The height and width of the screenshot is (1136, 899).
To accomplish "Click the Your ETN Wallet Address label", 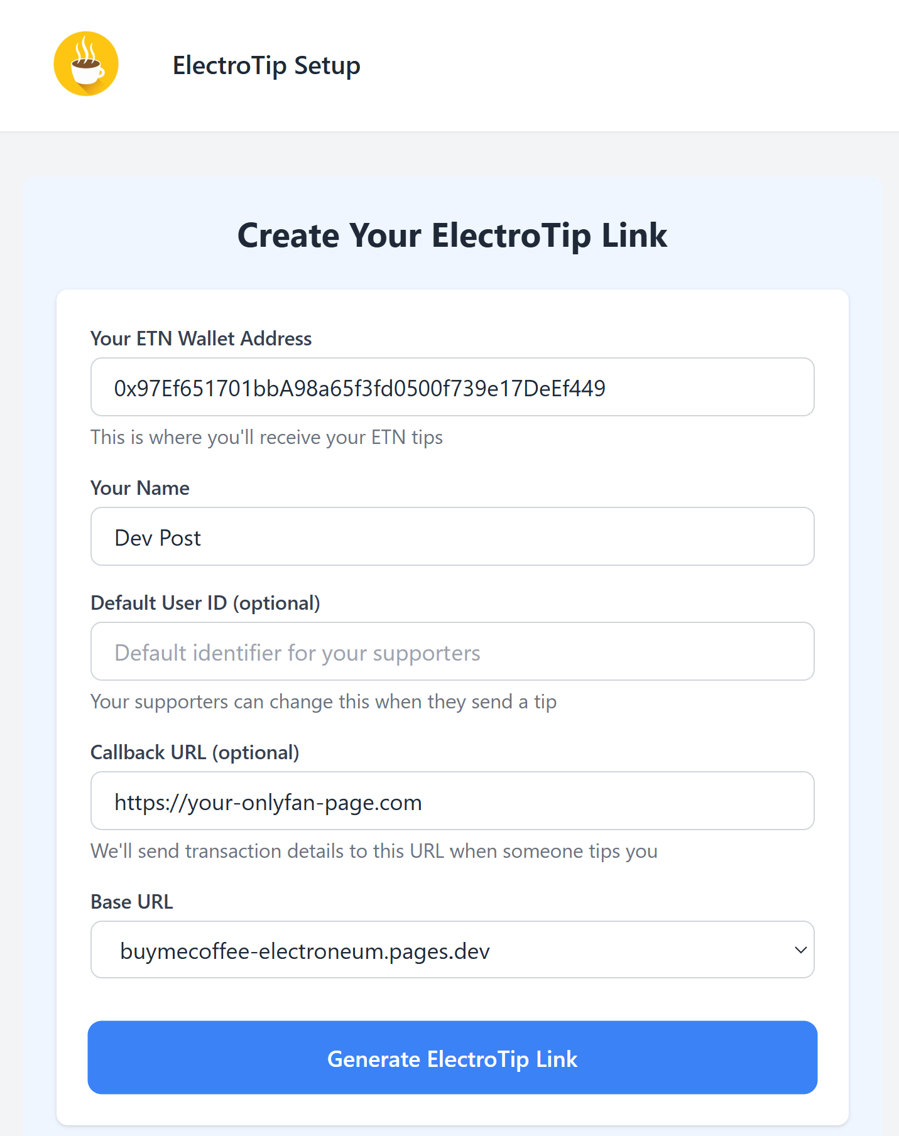I will click(201, 338).
